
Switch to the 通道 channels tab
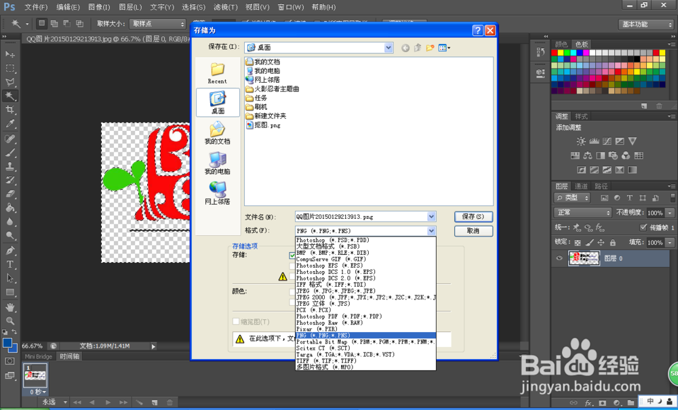tap(581, 186)
